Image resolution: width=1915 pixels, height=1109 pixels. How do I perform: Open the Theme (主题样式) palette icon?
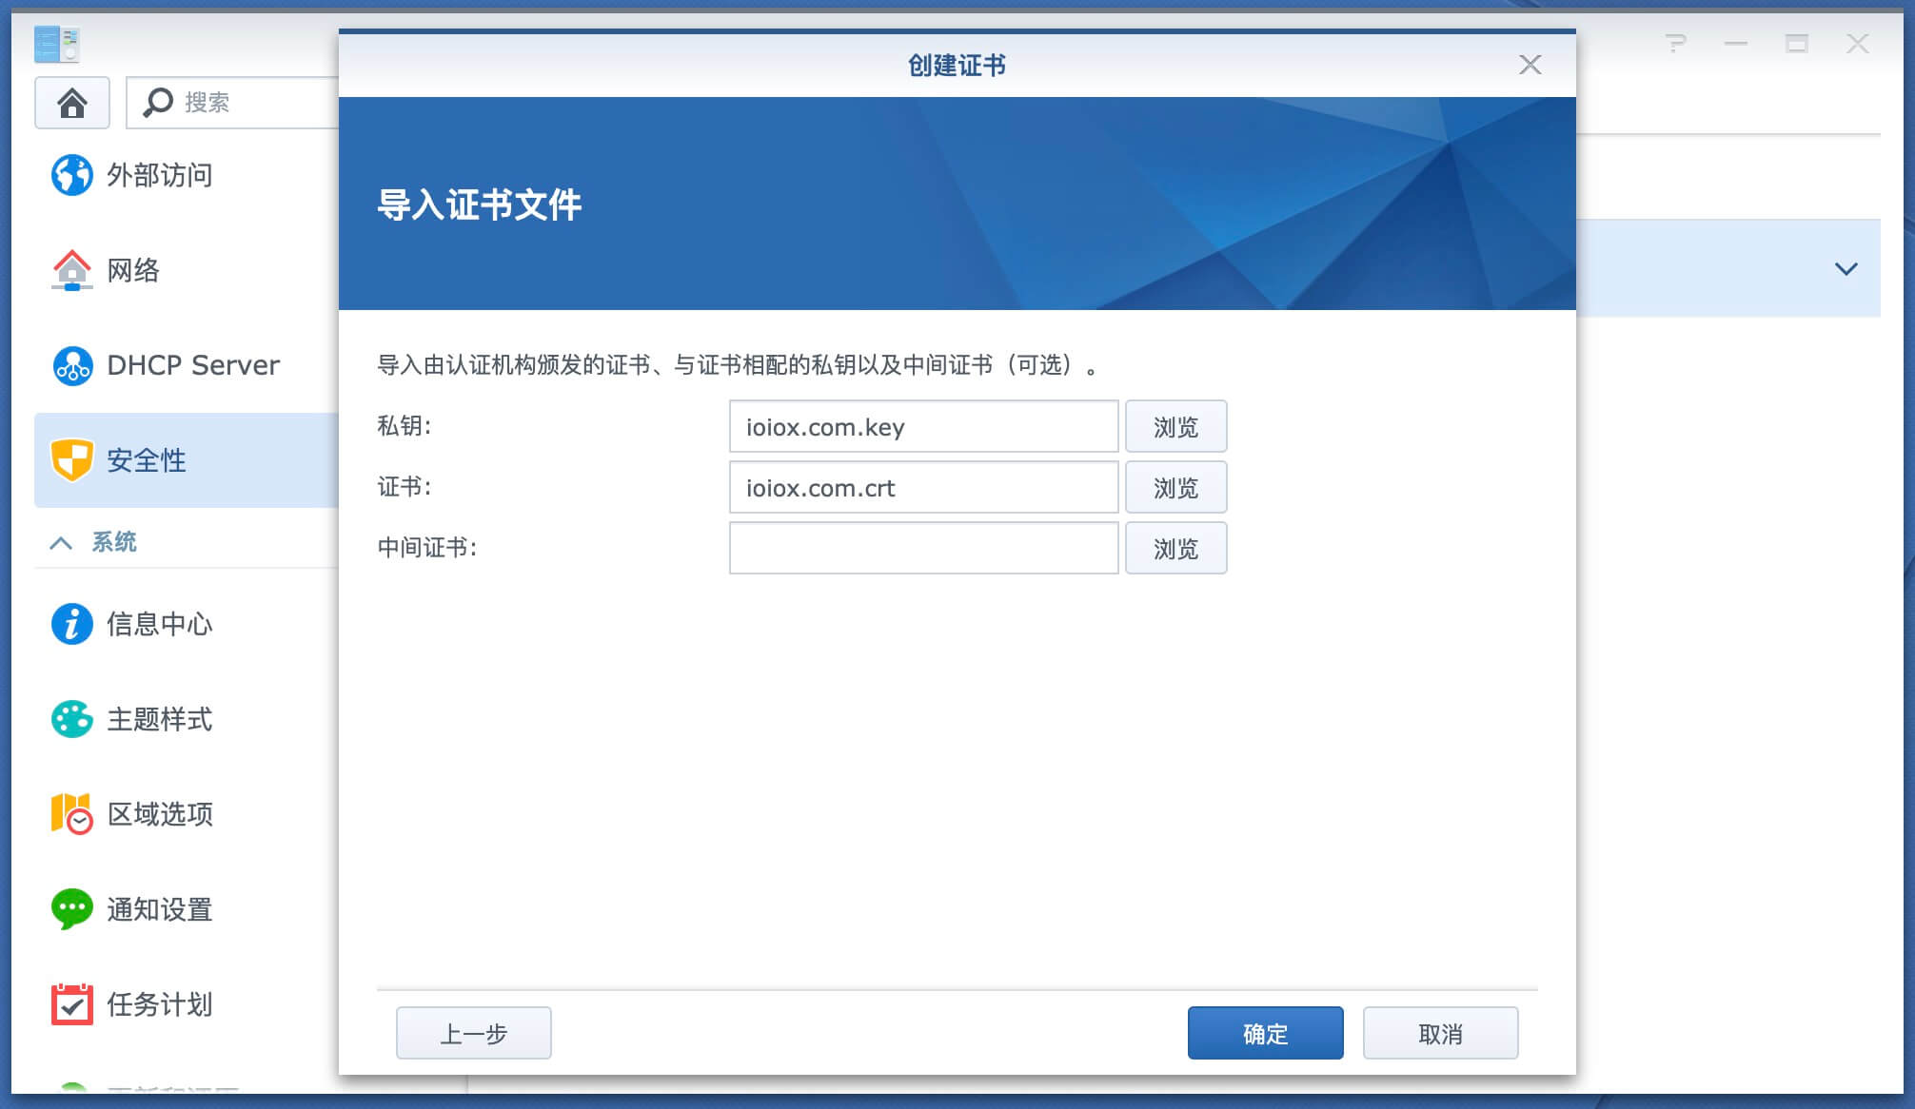(71, 719)
